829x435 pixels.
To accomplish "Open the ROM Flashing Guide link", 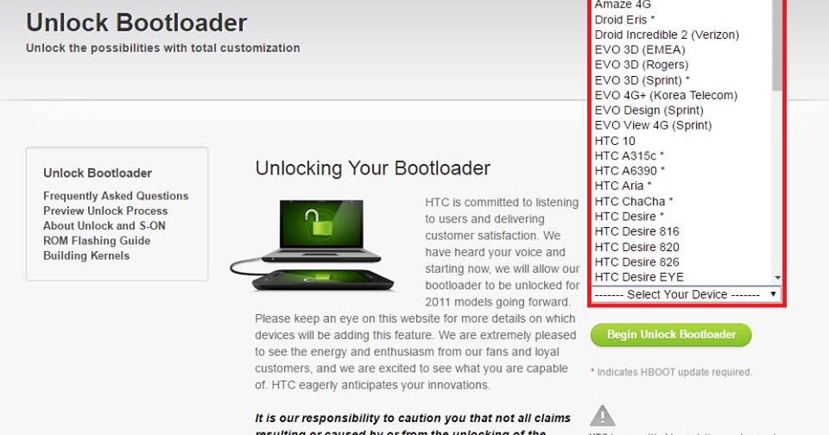I will click(x=97, y=241).
